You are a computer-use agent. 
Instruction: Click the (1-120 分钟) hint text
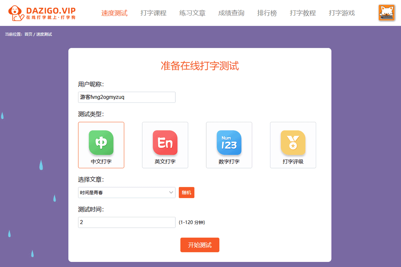coord(192,222)
